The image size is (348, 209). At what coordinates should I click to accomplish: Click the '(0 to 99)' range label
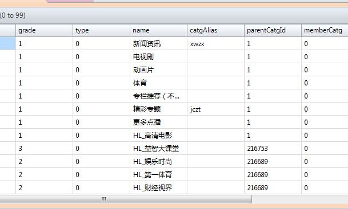(13, 15)
